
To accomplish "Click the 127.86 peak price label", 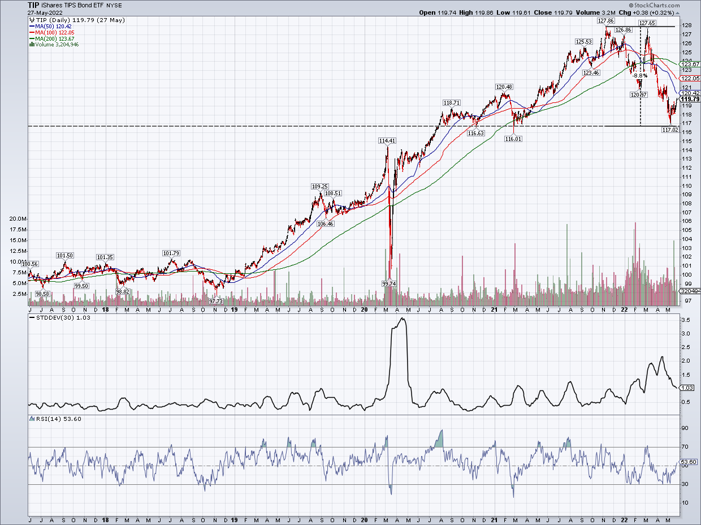I will pyautogui.click(x=605, y=20).
